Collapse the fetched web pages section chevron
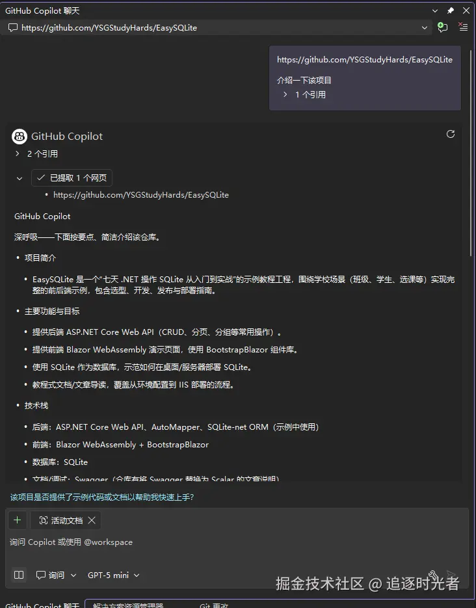This screenshot has height=608, width=476. 20,178
